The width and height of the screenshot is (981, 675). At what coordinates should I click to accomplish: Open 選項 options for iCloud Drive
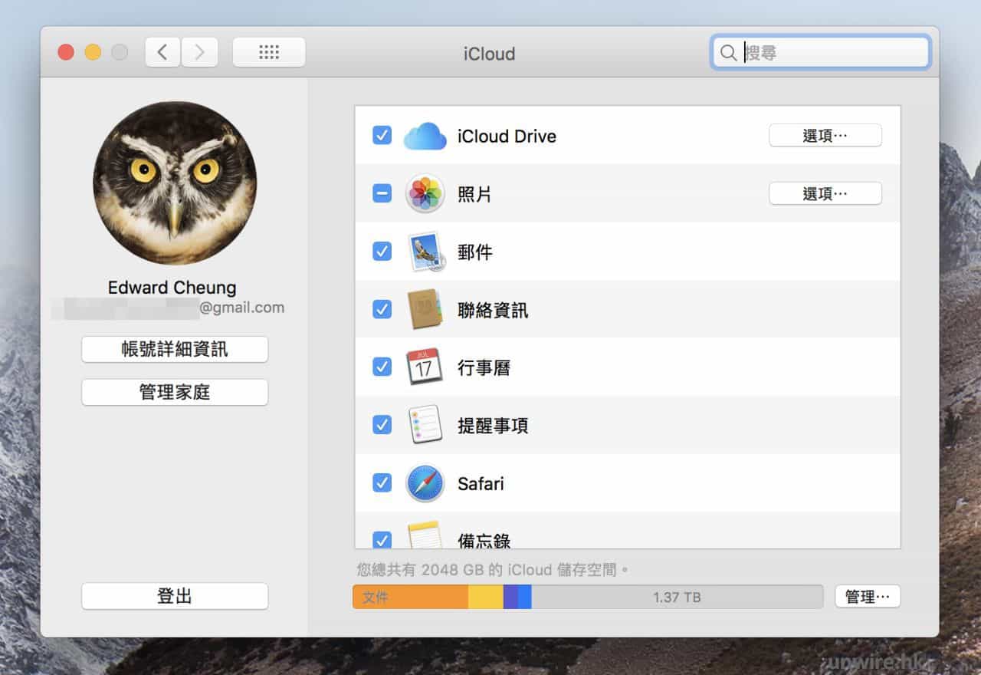(825, 136)
